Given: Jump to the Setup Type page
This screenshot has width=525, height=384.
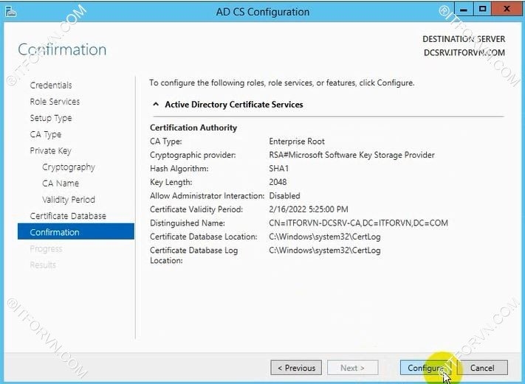Looking at the screenshot, I should coord(51,118).
